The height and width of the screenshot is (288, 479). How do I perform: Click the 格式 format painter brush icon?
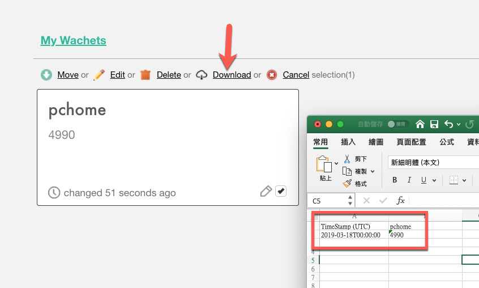click(x=347, y=184)
